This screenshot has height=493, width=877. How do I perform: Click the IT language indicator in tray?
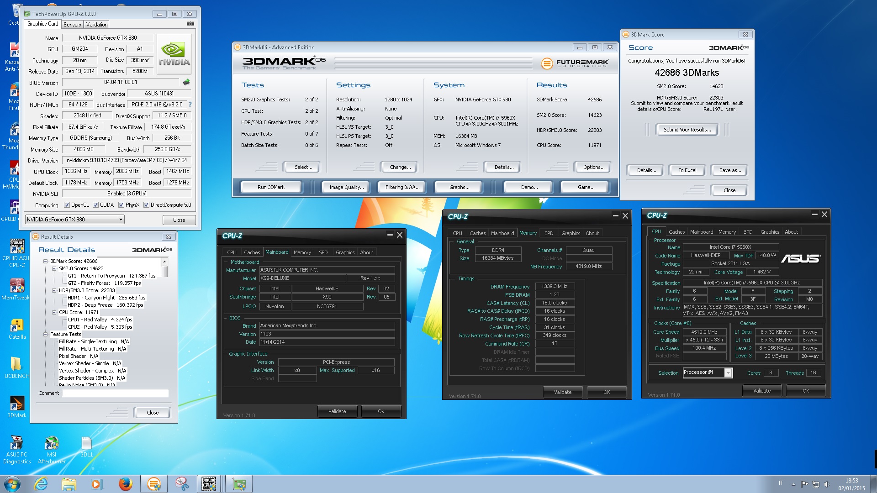pos(781,483)
